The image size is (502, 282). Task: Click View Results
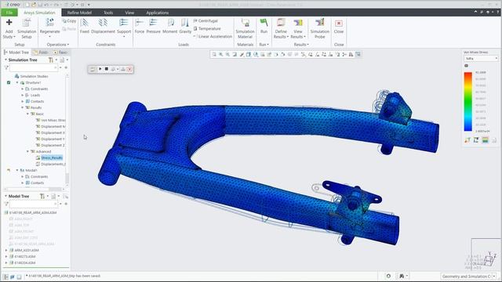[x=298, y=29]
